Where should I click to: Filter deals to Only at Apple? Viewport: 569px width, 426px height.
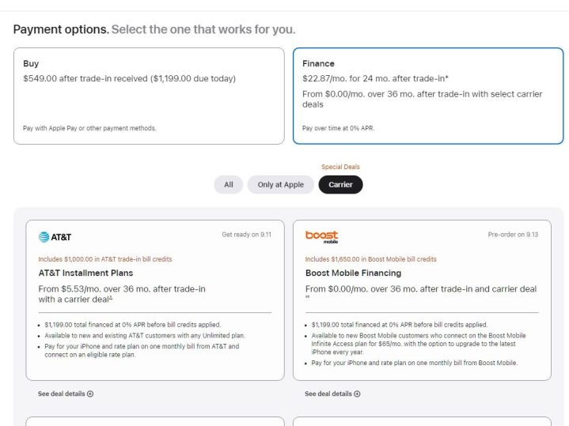pyautogui.click(x=280, y=184)
